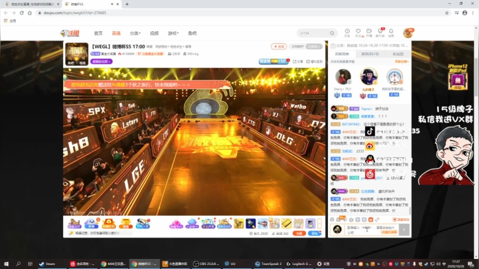Toggle the danmaku effects option in chat toolbar
Image resolution: width=479 pixels, height=269 pixels.
[400, 220]
